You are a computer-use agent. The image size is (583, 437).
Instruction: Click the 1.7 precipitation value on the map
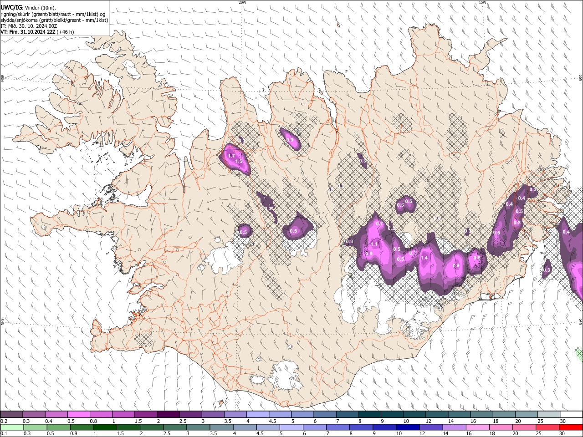coord(231,156)
